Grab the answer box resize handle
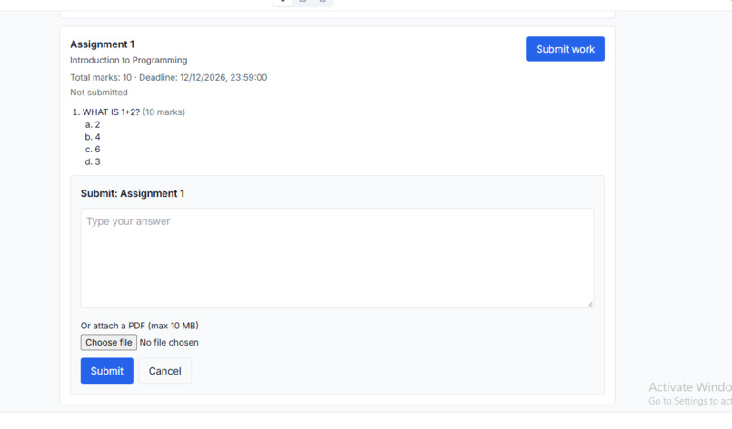732x429 pixels. (590, 304)
